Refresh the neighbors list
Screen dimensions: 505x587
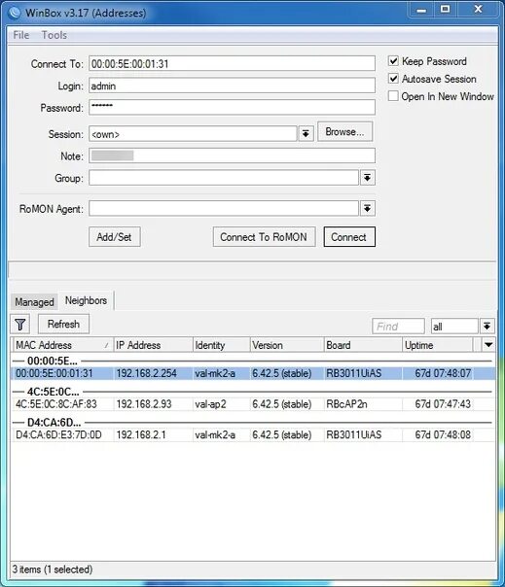tap(63, 324)
